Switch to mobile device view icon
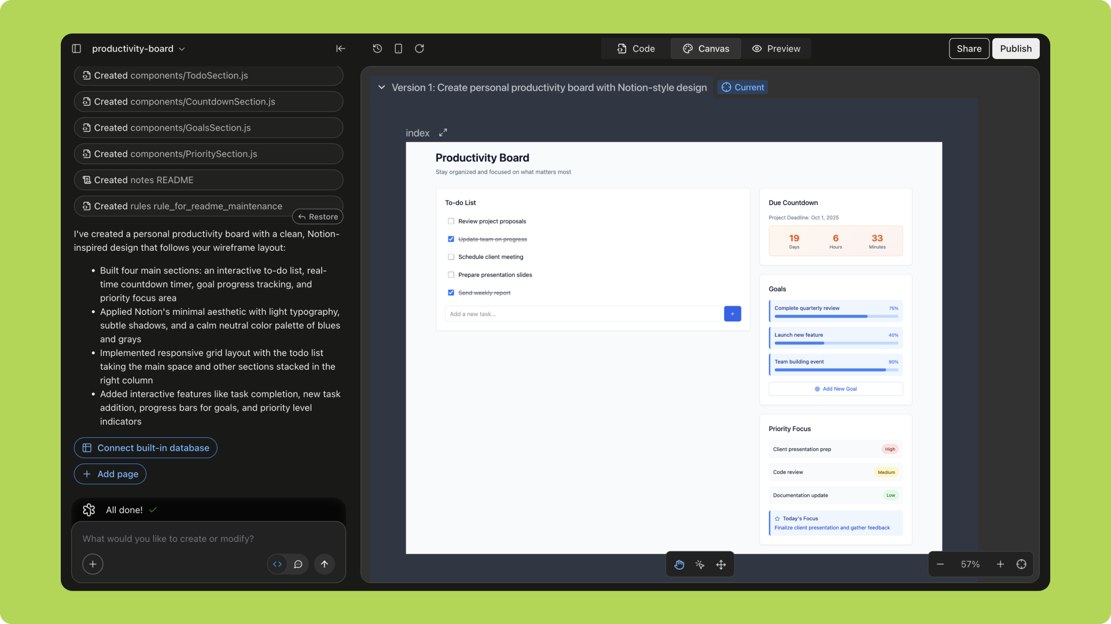This screenshot has width=1111, height=624. coord(398,49)
